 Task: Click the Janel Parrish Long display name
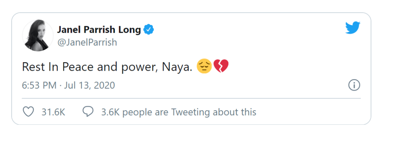[x=99, y=30]
